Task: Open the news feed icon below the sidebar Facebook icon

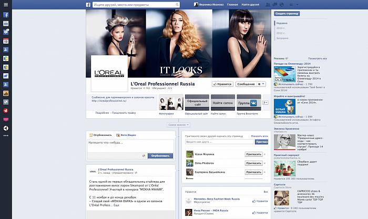Action: click(x=6, y=24)
